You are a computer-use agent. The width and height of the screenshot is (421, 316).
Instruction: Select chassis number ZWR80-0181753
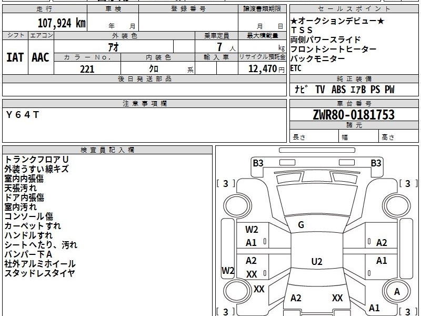click(354, 115)
